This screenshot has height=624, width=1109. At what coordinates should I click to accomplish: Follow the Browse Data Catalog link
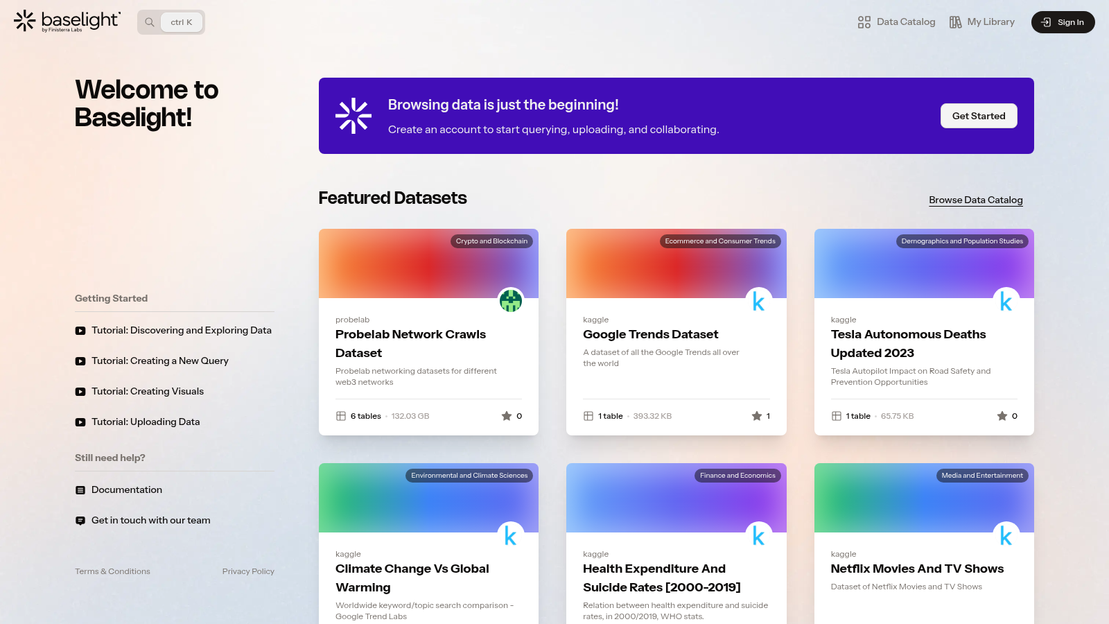pos(976,200)
